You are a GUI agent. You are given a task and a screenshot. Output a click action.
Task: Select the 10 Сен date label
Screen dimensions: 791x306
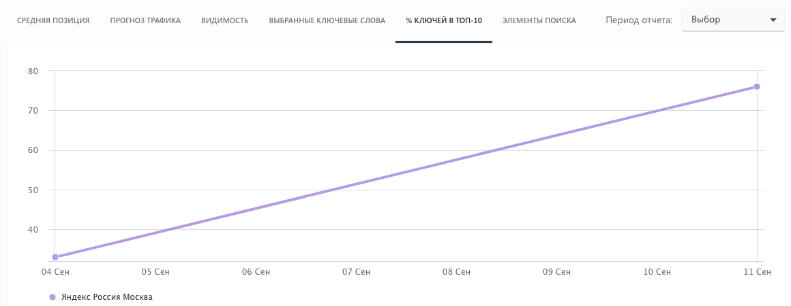point(657,272)
